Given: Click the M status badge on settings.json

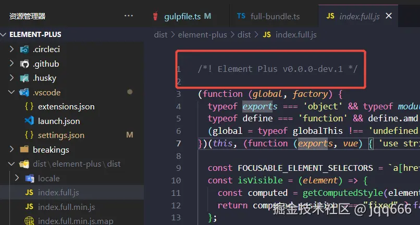Looking at the screenshot, I should (x=130, y=135).
